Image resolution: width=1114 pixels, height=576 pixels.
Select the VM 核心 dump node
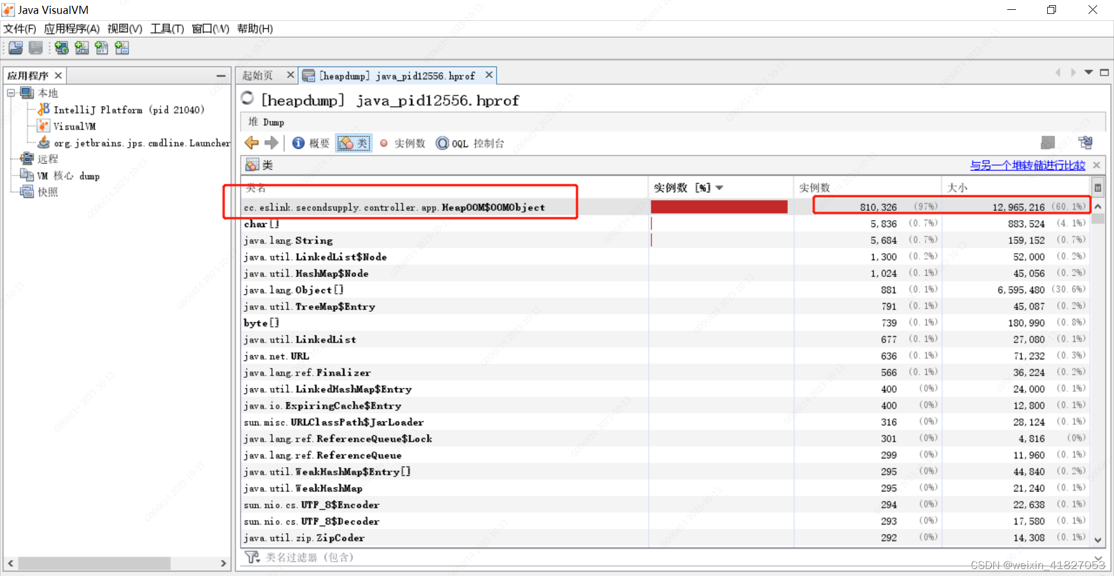[68, 176]
